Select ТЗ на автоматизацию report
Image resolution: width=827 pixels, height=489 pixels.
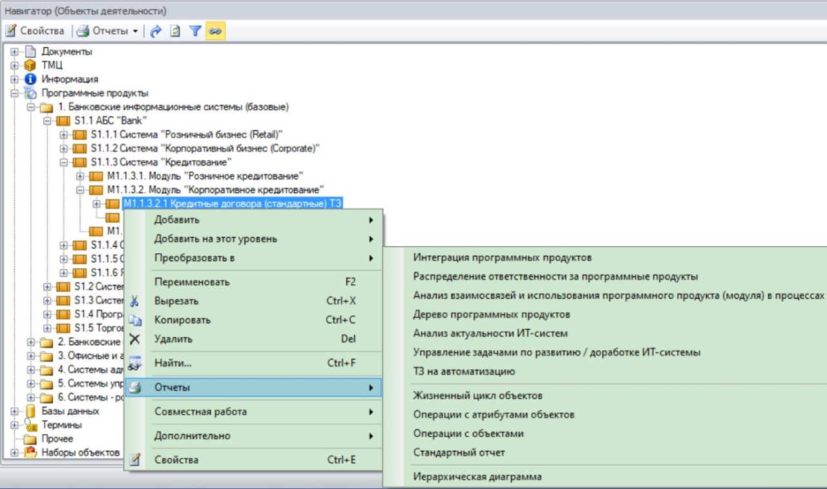click(x=464, y=371)
